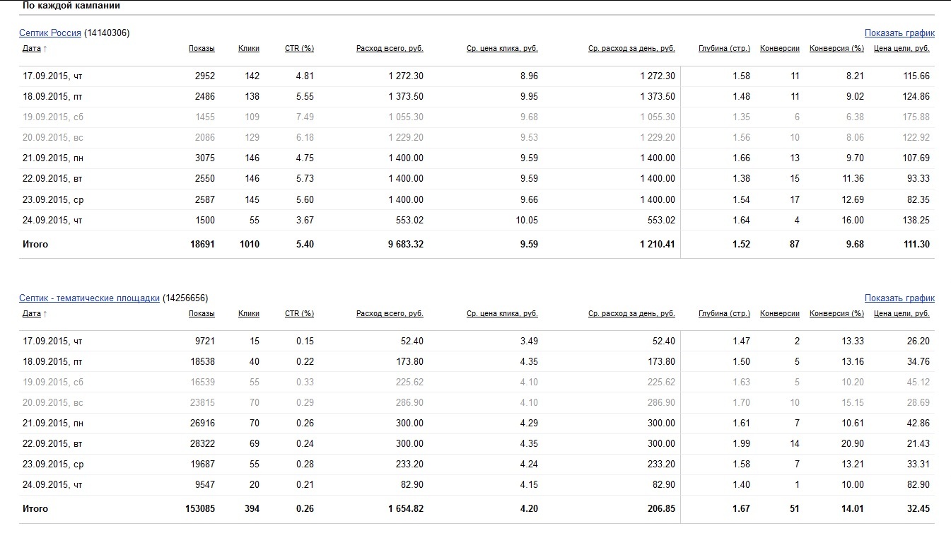Sort the second table by Ср. расход за день
Screen dimensions: 951x543
click(631, 313)
